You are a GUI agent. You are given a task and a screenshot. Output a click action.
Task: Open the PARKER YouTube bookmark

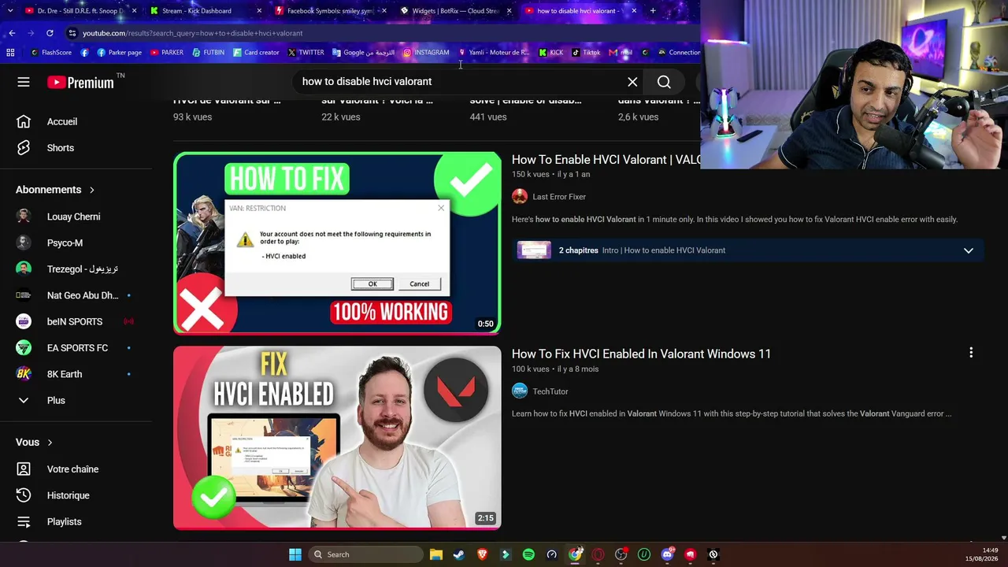click(167, 53)
